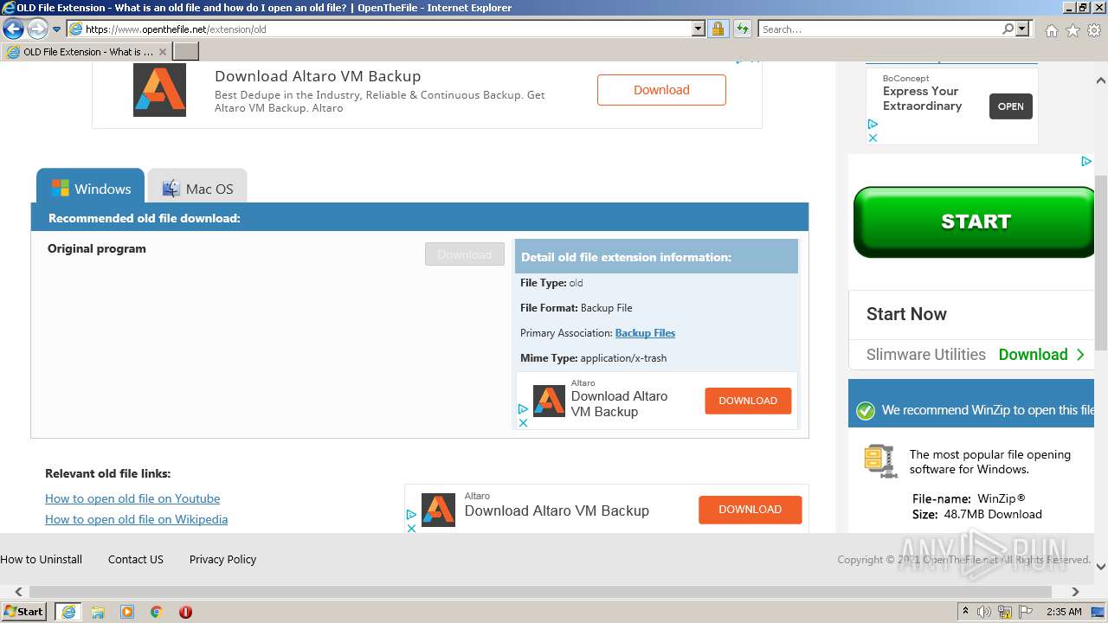Click the DOWNLOAD button in info panel ad
1108x623 pixels.
pos(748,401)
